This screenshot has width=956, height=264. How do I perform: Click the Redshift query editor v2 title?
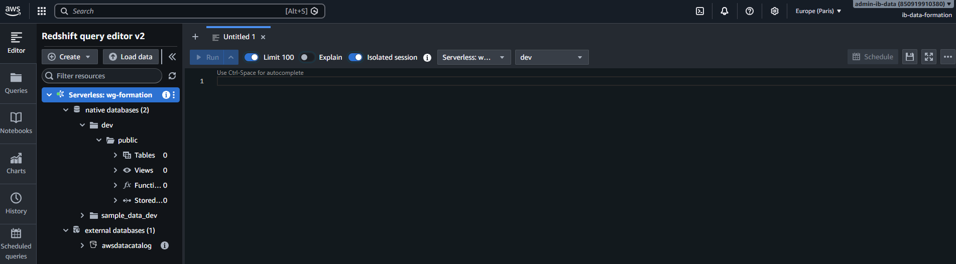(93, 36)
